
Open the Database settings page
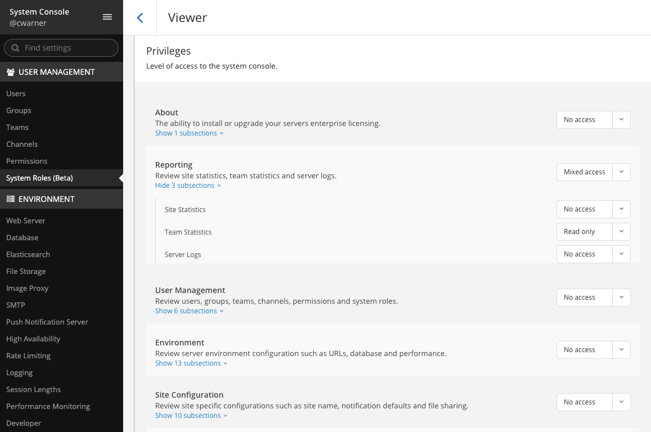point(22,237)
